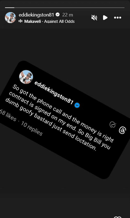View the 10 replies on the post
Image resolution: width=130 pixels, height=218 pixels.
coord(32,128)
